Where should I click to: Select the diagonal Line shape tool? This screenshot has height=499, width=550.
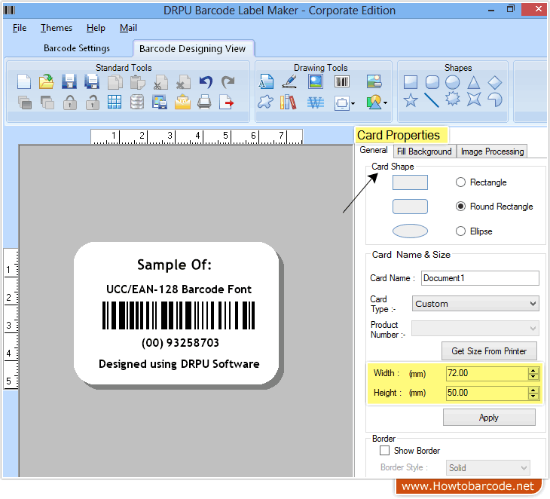click(432, 100)
